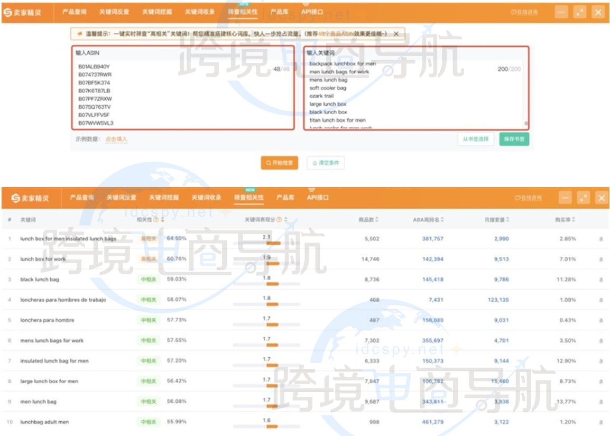Open Amazon link icon for "men lunch bag"
The height and width of the screenshot is (436, 610).
pos(601,402)
